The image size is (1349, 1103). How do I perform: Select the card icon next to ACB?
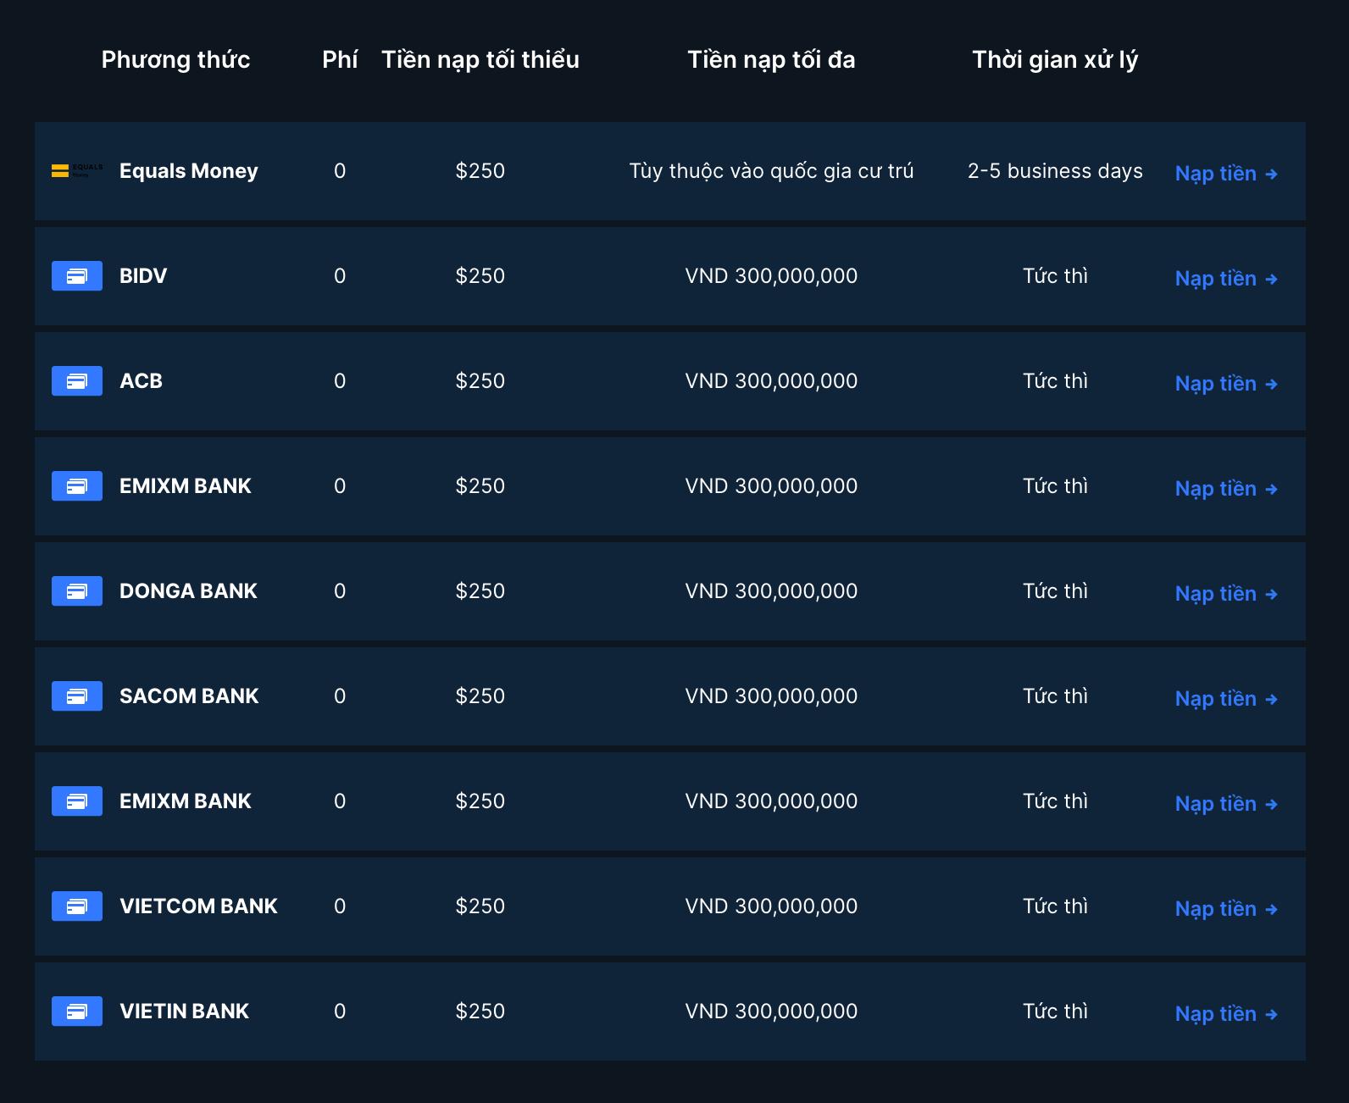pos(76,381)
